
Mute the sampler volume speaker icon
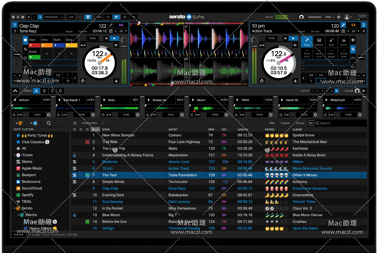pos(364,91)
